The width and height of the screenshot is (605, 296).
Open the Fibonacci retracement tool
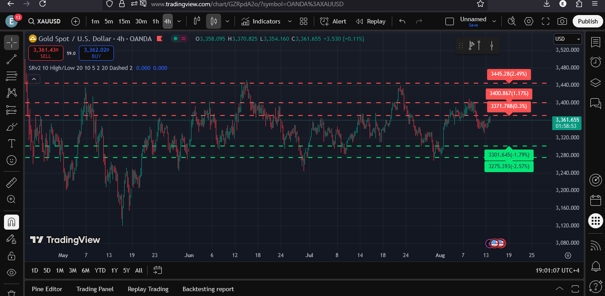tap(12, 76)
